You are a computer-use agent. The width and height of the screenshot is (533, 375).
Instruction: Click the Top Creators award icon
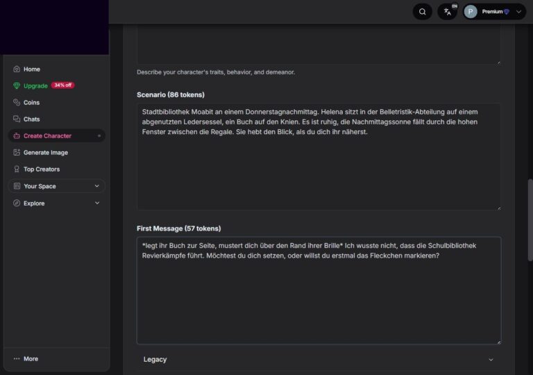(x=17, y=169)
